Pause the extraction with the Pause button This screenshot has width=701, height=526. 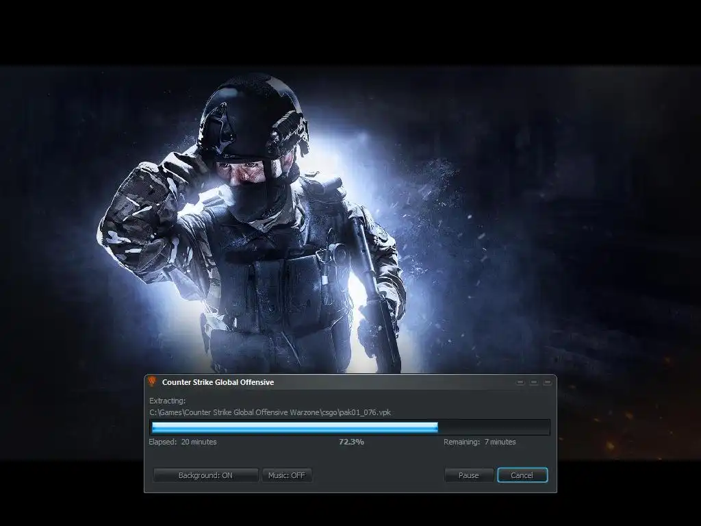(x=468, y=475)
